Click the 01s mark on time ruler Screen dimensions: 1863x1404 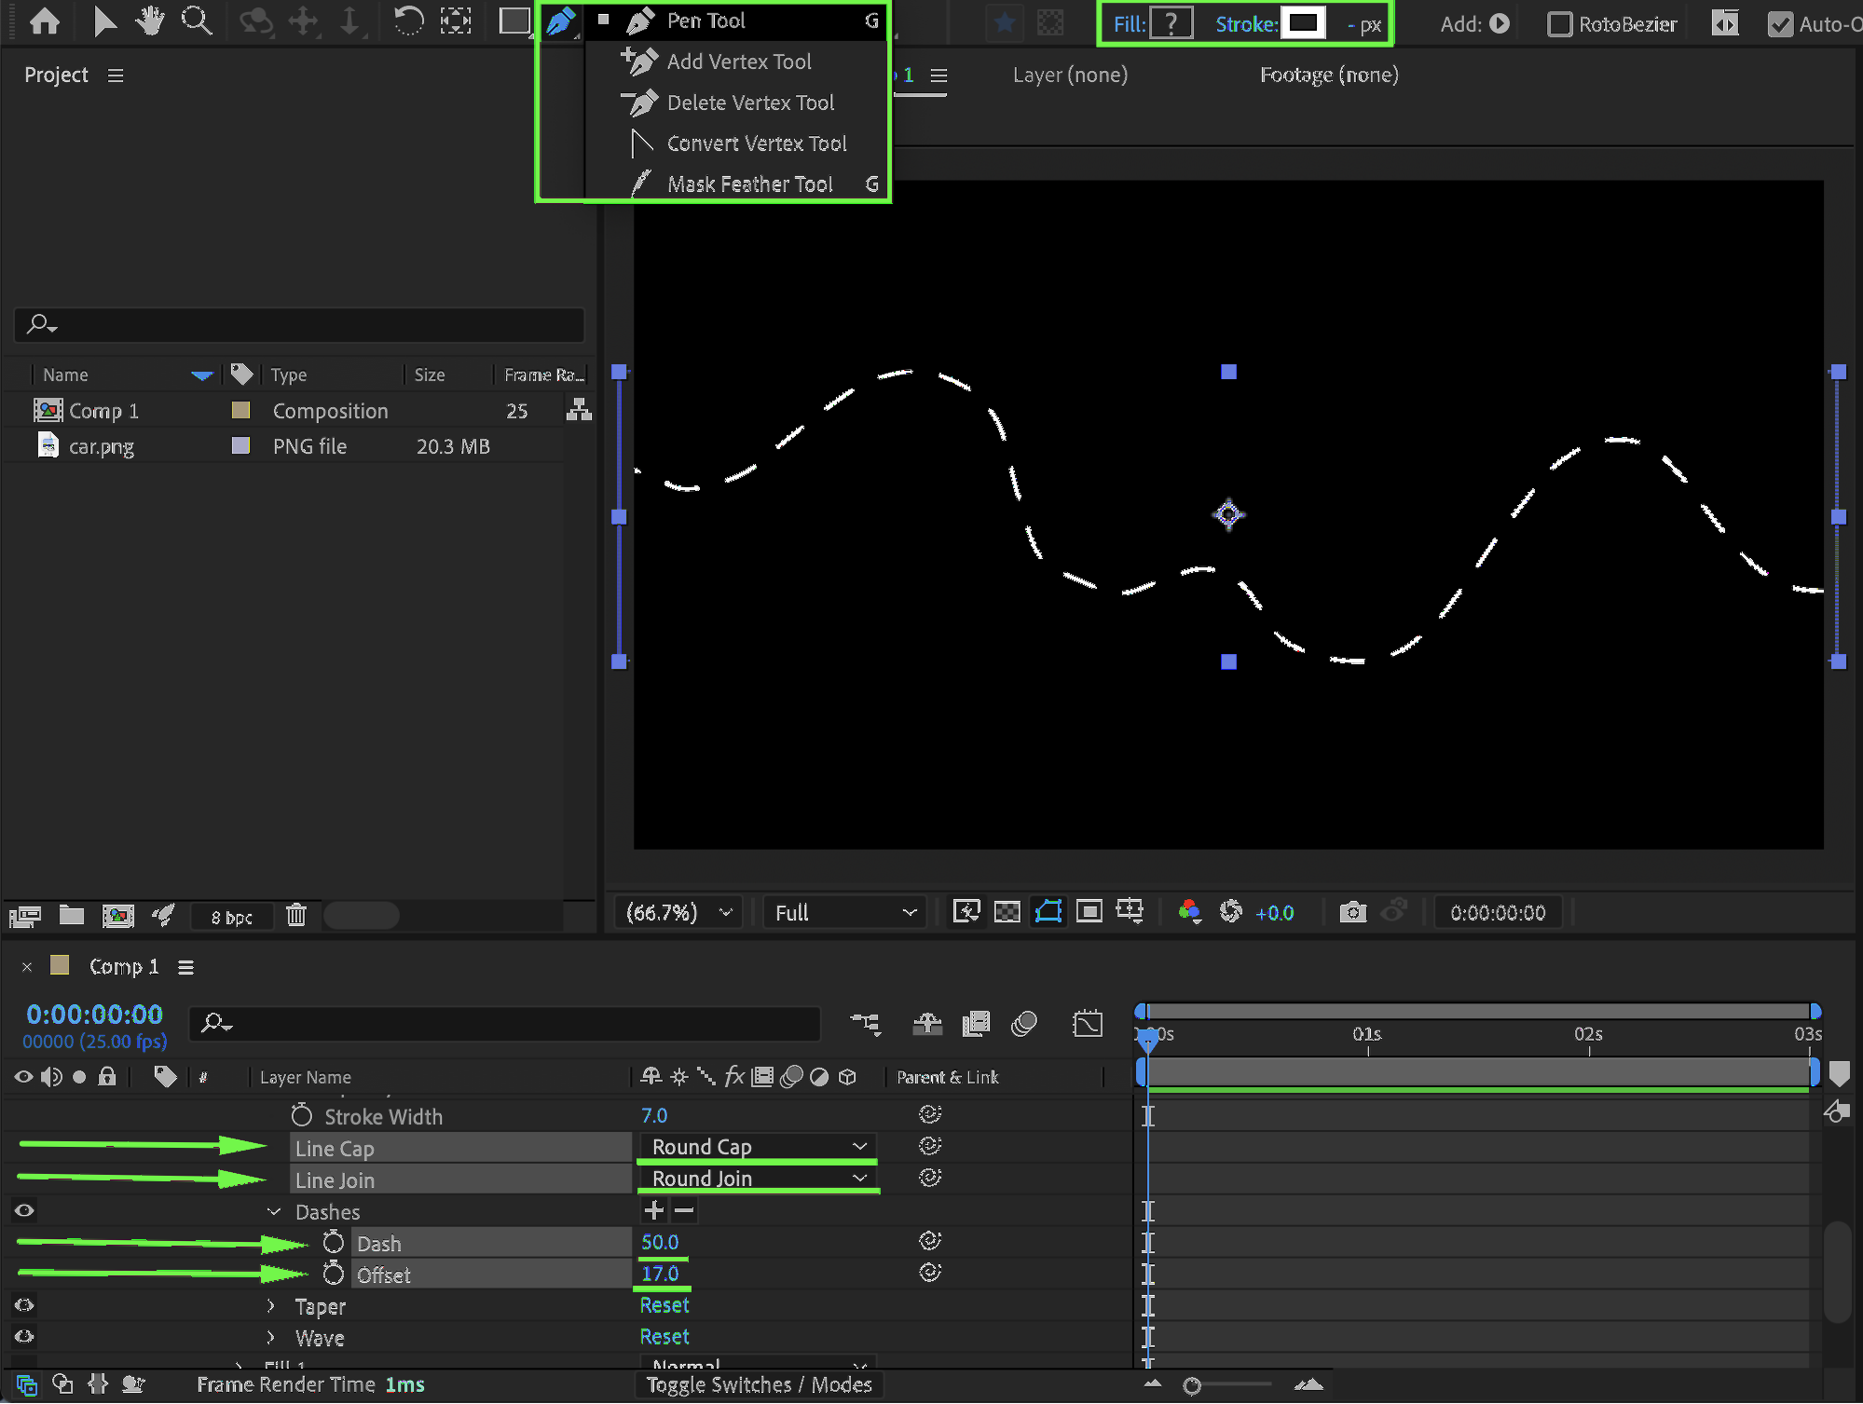(1367, 1034)
